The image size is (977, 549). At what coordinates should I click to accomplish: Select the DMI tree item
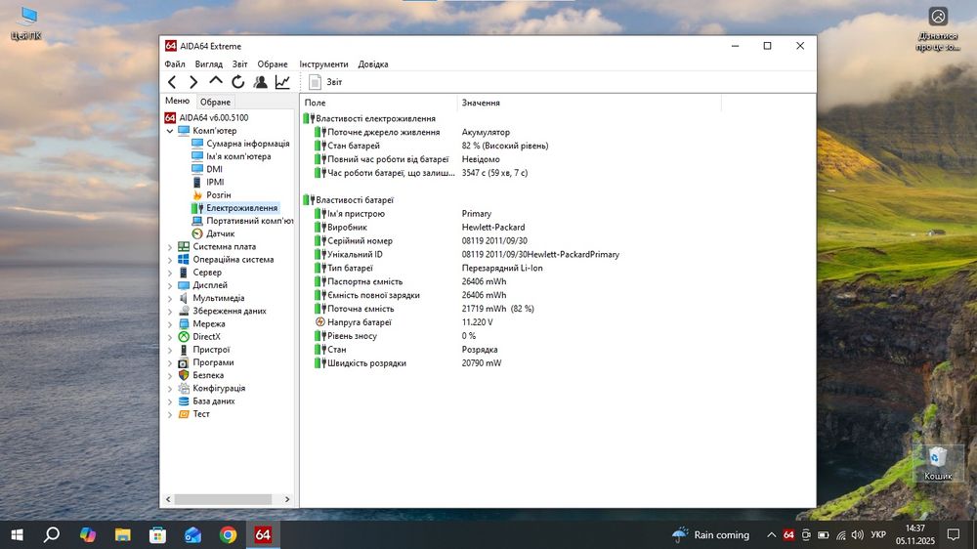point(214,169)
